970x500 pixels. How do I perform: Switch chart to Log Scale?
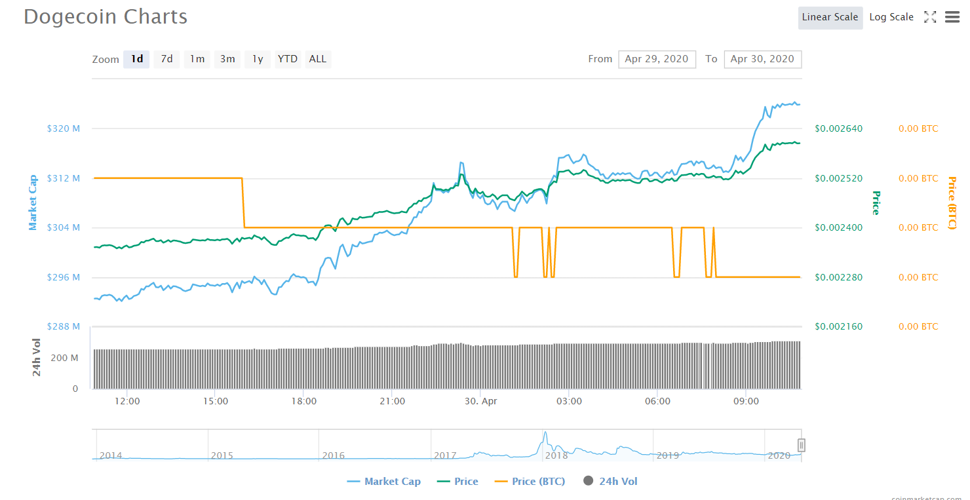891,18
